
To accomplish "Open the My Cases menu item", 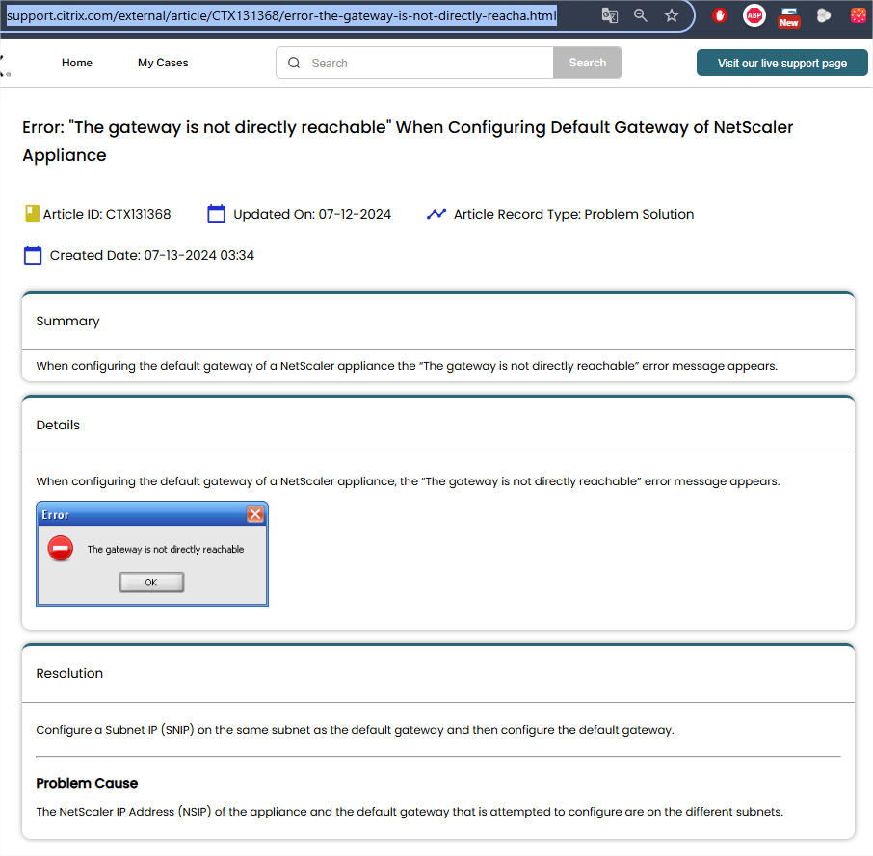I will click(x=163, y=63).
